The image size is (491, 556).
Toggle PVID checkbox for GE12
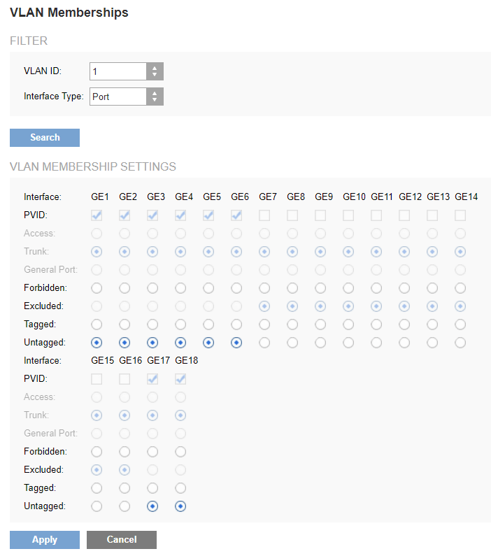click(x=404, y=215)
